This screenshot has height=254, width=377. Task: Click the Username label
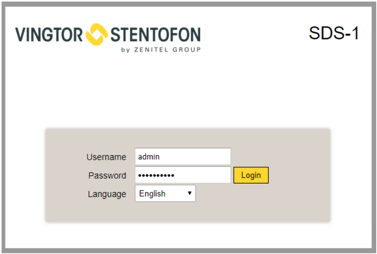click(106, 157)
